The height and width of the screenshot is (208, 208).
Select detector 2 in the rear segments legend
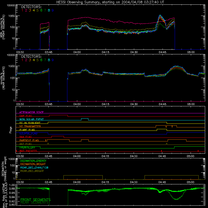pos(26,60)
